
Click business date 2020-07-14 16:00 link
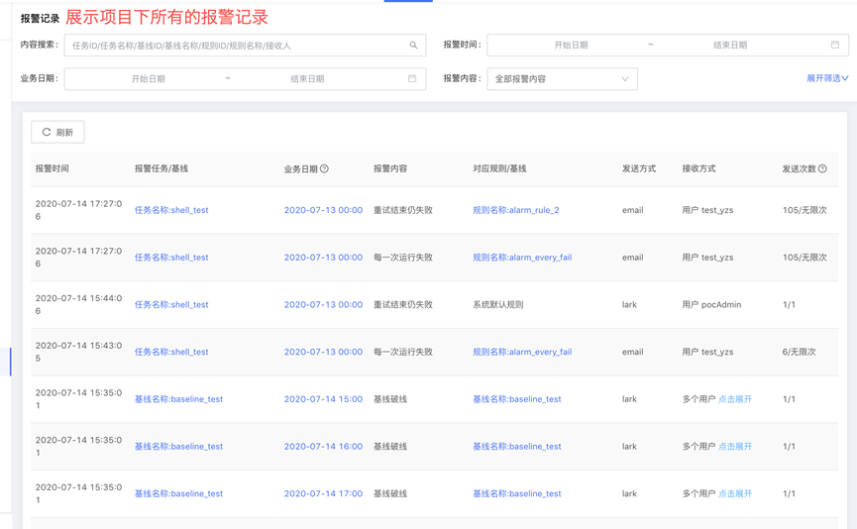[323, 447]
